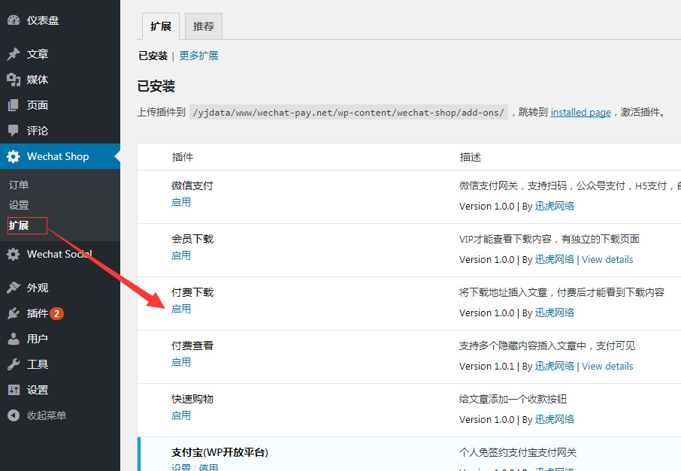Viewport: 681px width, 471px height.
Task: Enable the 微信支付 add-on
Action: [181, 202]
